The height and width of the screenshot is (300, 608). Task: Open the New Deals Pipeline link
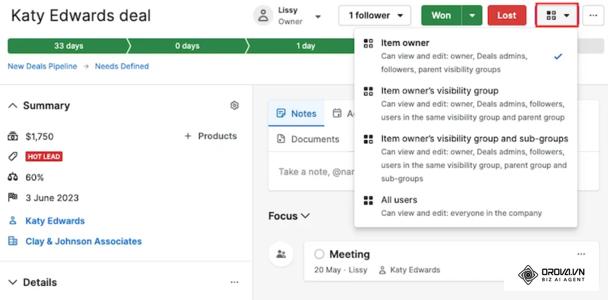point(42,66)
